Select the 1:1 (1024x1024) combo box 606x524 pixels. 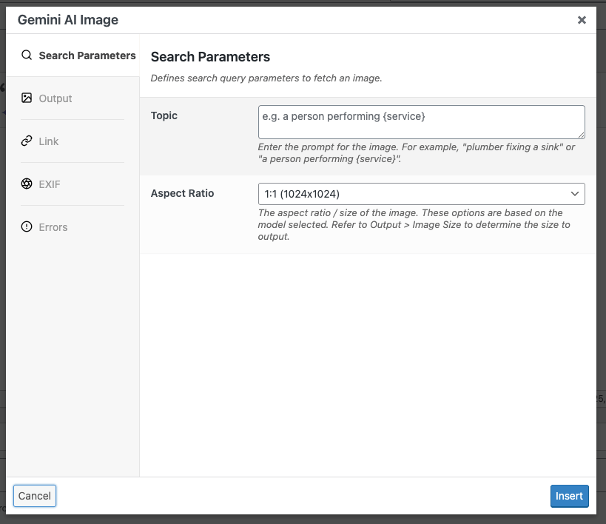coord(421,193)
